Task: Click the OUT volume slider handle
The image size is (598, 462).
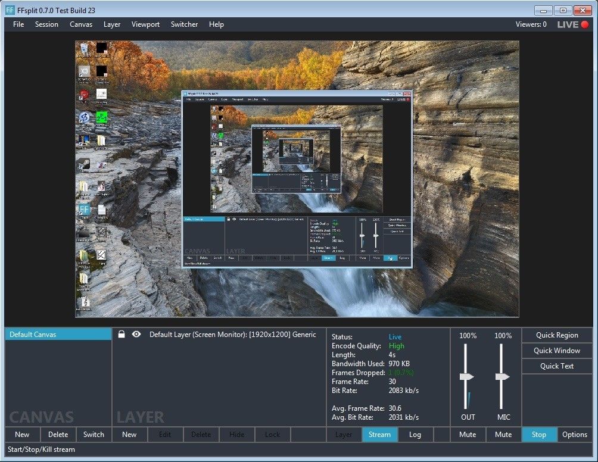Action: (467, 377)
